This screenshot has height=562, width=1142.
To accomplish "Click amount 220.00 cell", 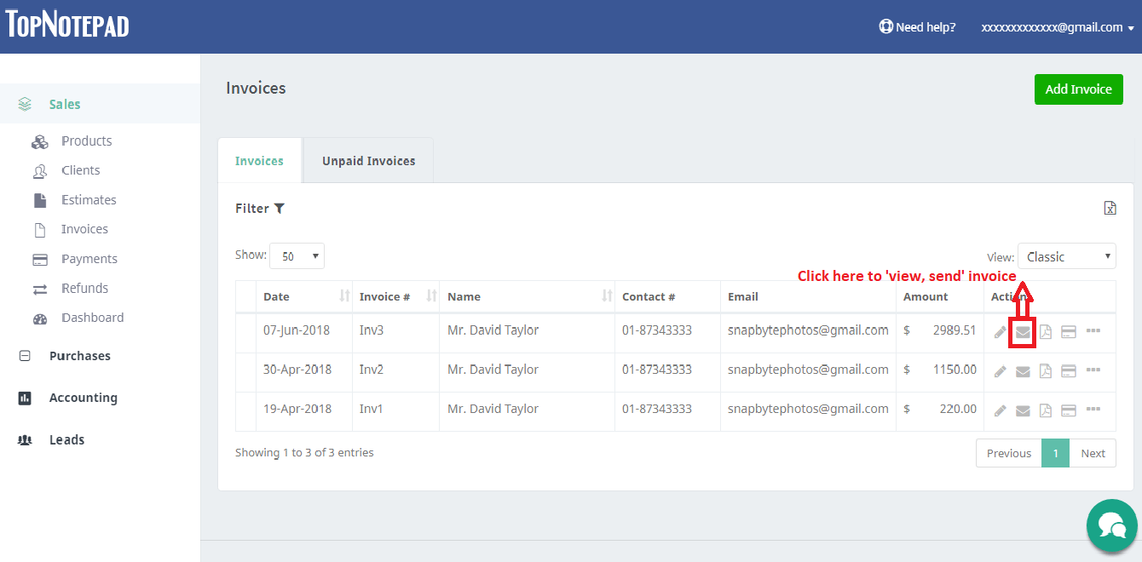I will click(940, 410).
